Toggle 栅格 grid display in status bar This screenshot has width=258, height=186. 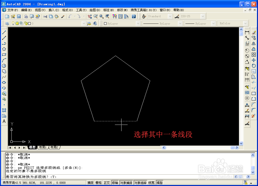(x=98, y=183)
